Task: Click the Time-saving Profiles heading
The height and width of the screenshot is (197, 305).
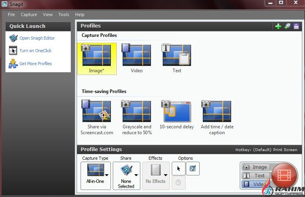Action: pyautogui.click(x=104, y=91)
